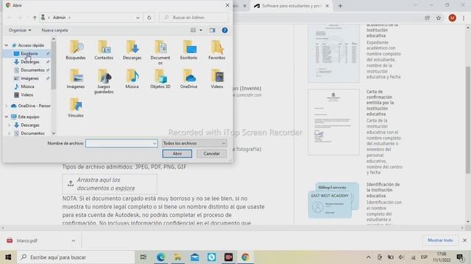Click the Chrome icon in the taskbar
471x264 pixels.
coord(245,257)
